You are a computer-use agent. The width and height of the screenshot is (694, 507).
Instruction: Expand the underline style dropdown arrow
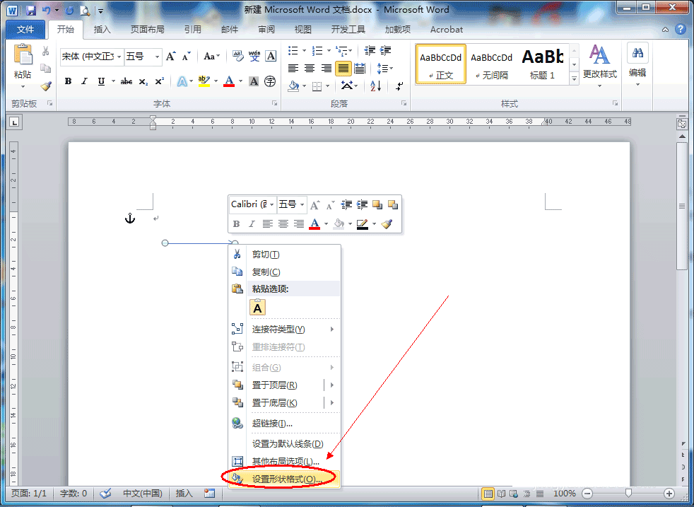tap(112, 81)
